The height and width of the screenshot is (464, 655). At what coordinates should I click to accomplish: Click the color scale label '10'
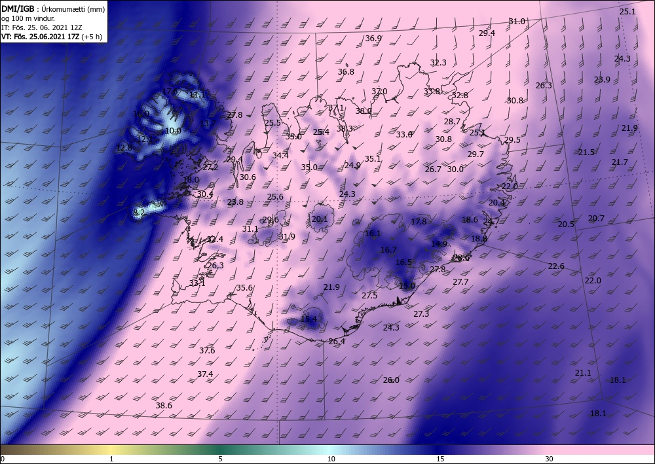331,459
